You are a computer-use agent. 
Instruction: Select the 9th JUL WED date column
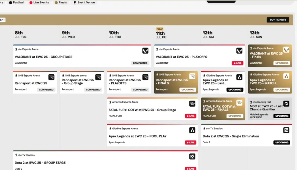point(68,35)
